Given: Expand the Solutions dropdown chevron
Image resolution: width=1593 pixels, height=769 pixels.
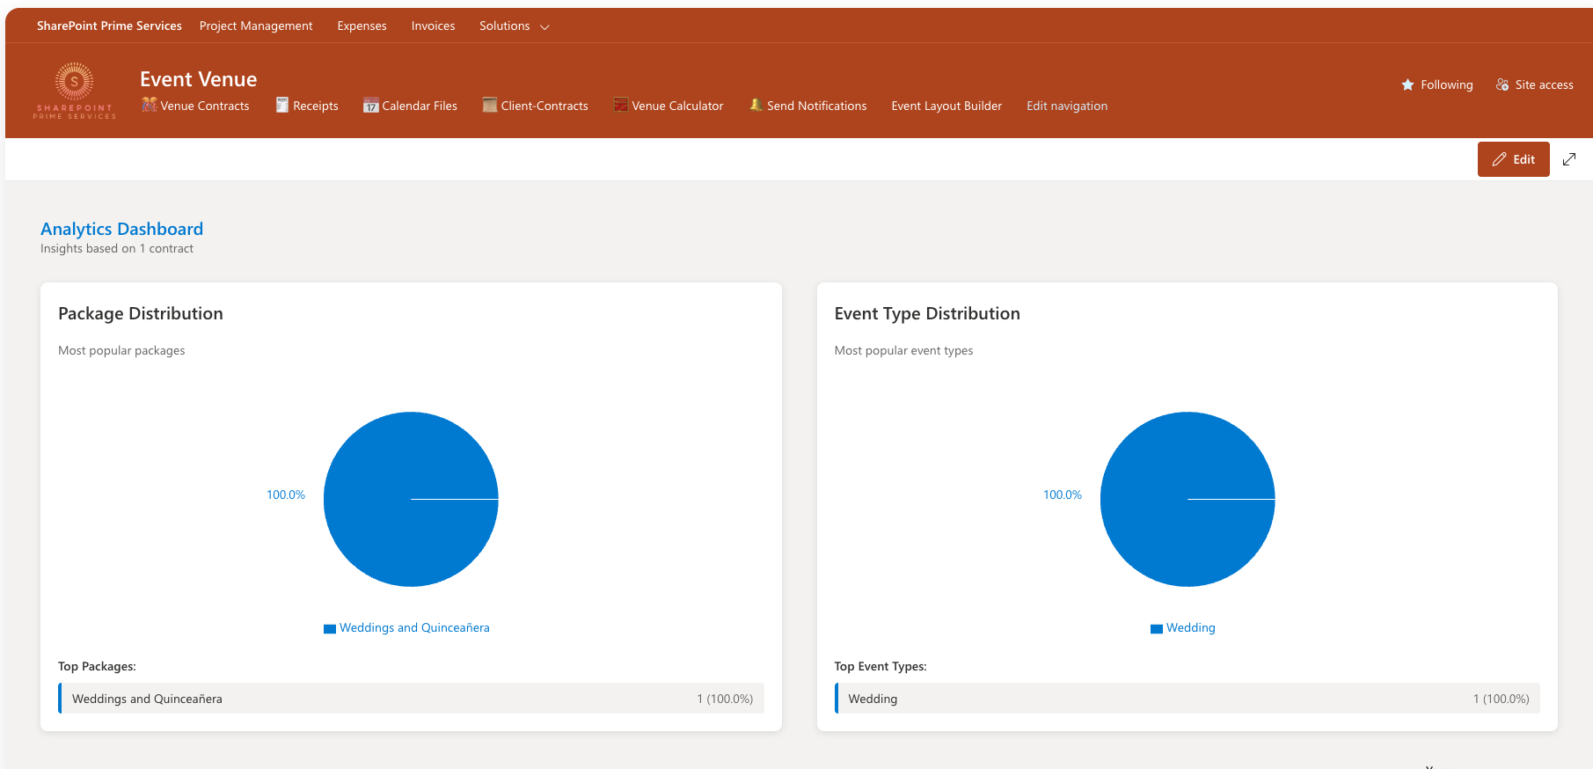Looking at the screenshot, I should [x=544, y=27].
